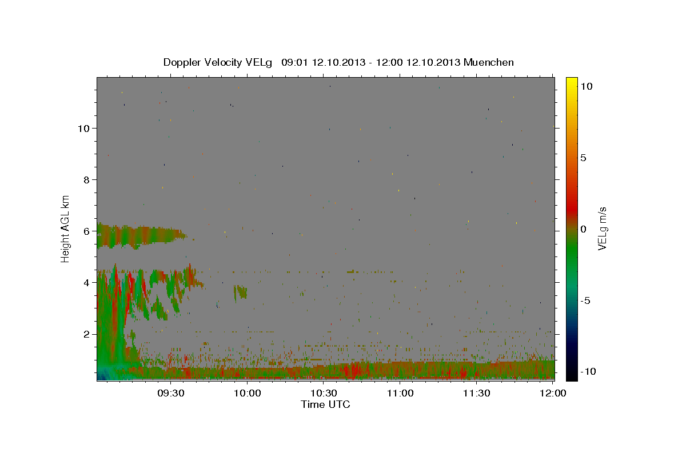The width and height of the screenshot is (686, 457).
Task: Click the height tick label 4
Action: [86, 282]
